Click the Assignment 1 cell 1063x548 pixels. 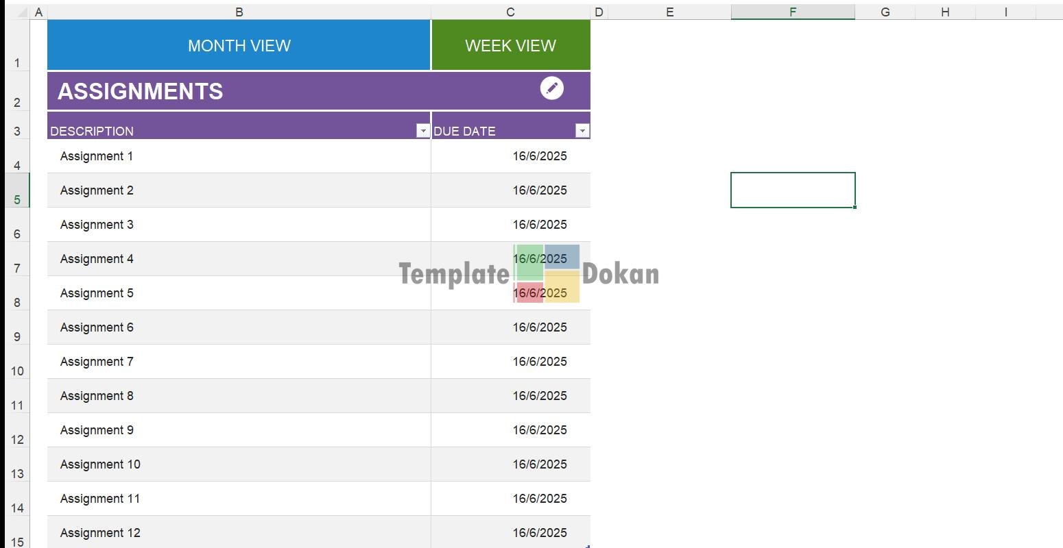239,156
